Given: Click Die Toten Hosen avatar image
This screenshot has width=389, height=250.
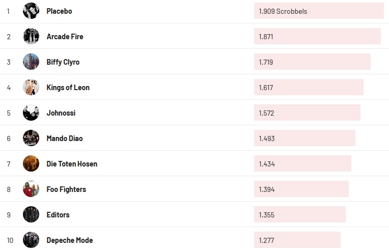Looking at the screenshot, I should [31, 163].
